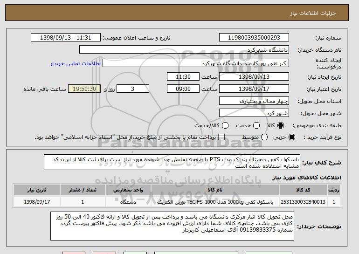The width and height of the screenshot is (359, 254).
Task: Select the کالا radio button
Action: click(281, 125)
